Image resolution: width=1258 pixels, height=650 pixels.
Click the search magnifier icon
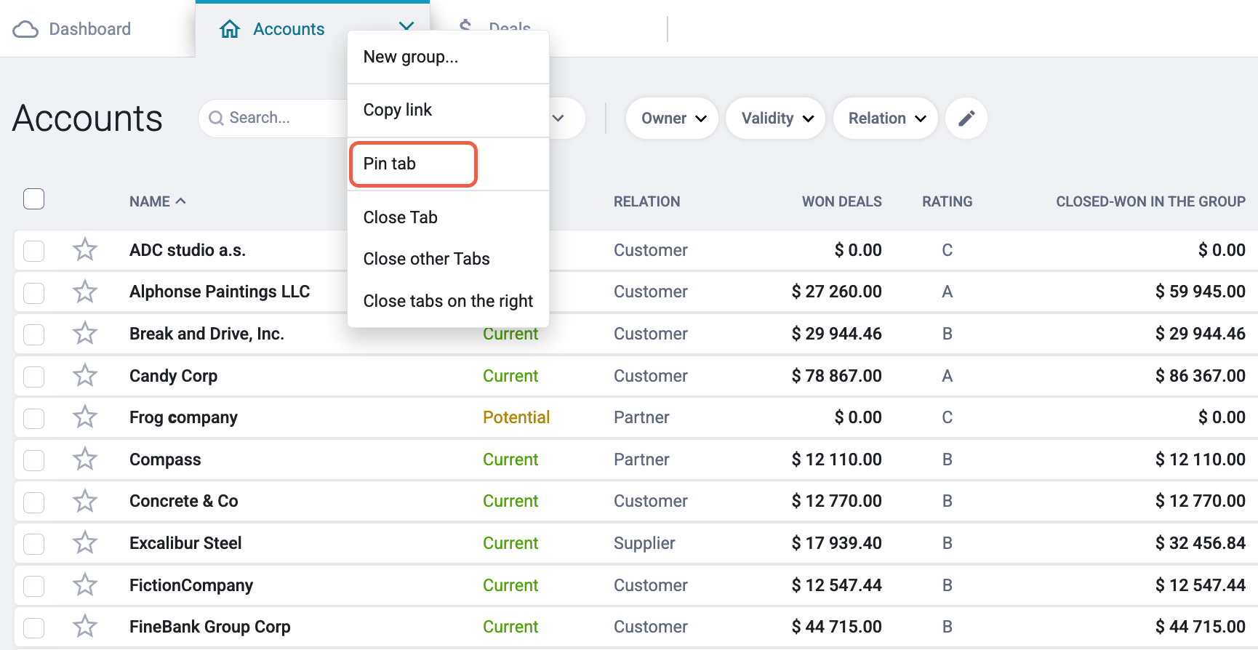216,118
